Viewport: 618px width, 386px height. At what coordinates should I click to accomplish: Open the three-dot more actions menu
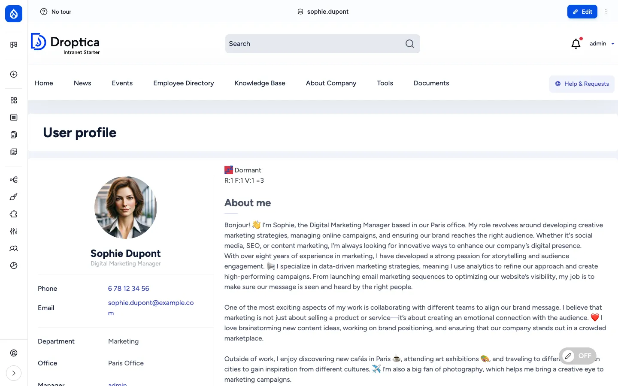606,12
